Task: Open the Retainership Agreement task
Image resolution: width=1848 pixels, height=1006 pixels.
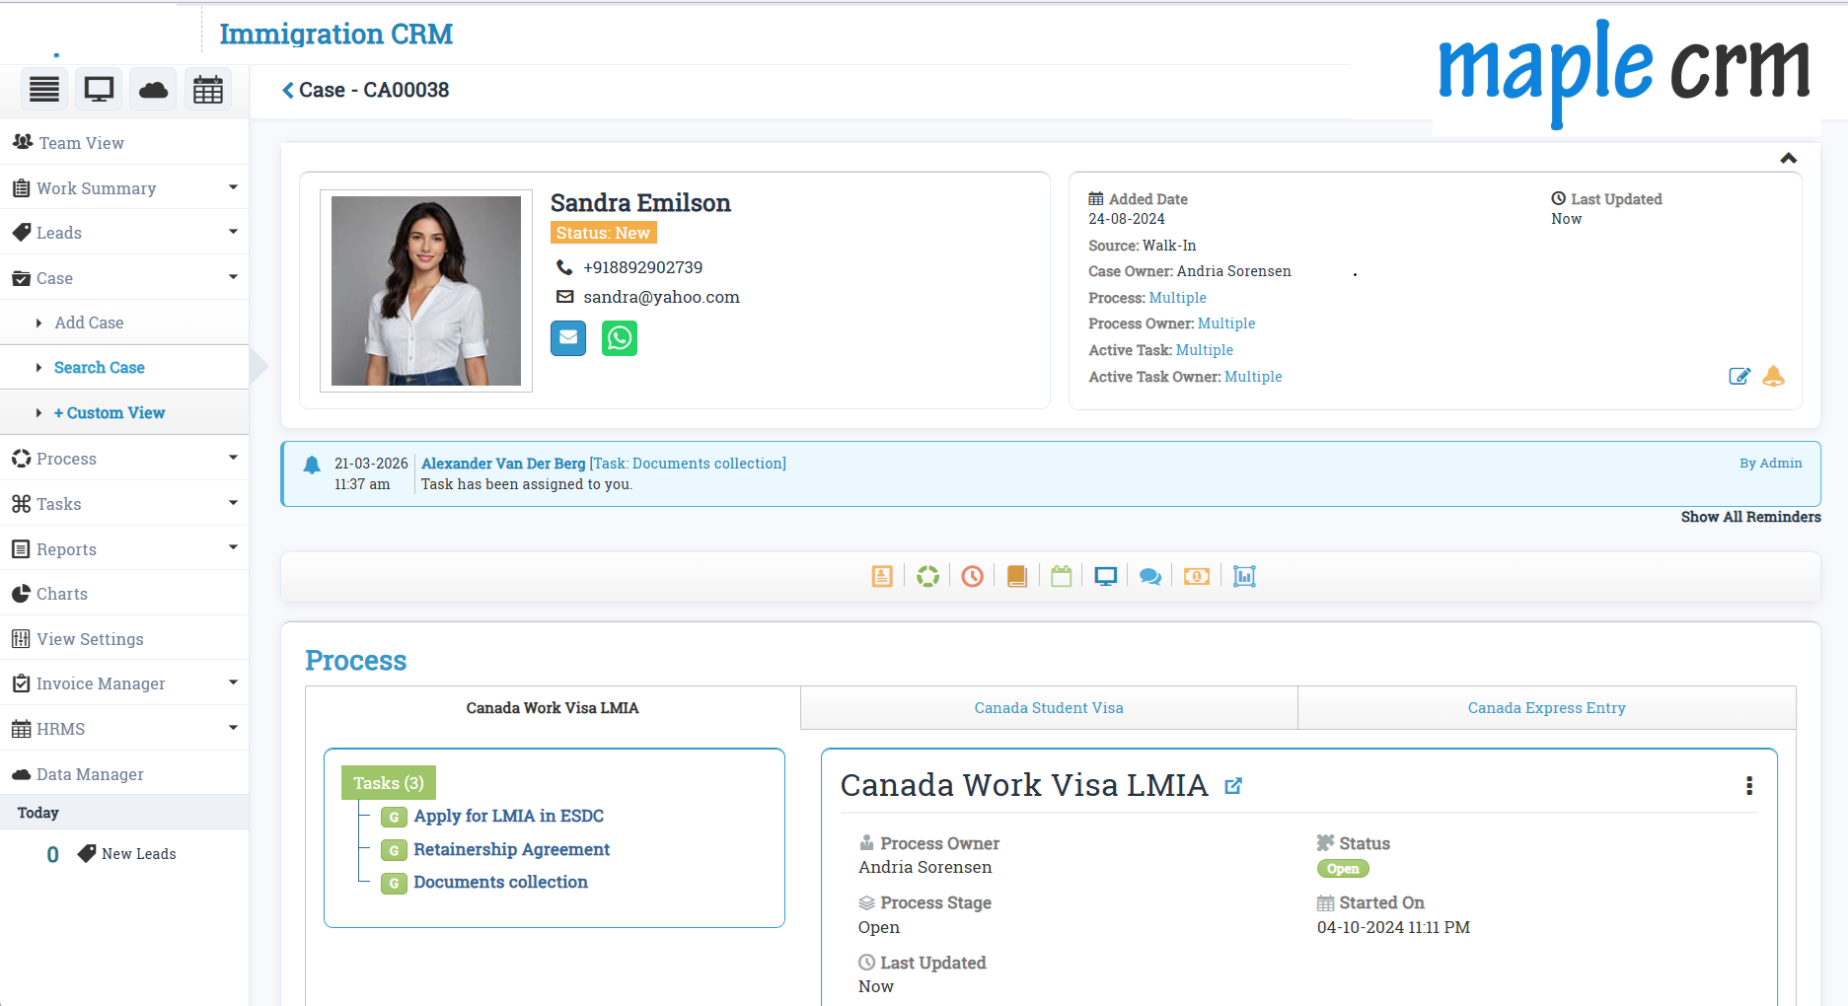Action: coord(511,849)
